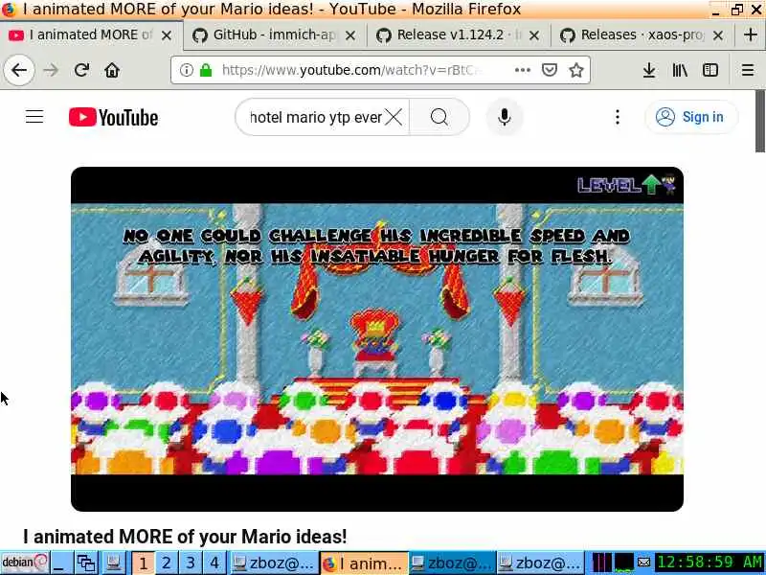
Task: Switch to workspace 2
Action: [167, 563]
